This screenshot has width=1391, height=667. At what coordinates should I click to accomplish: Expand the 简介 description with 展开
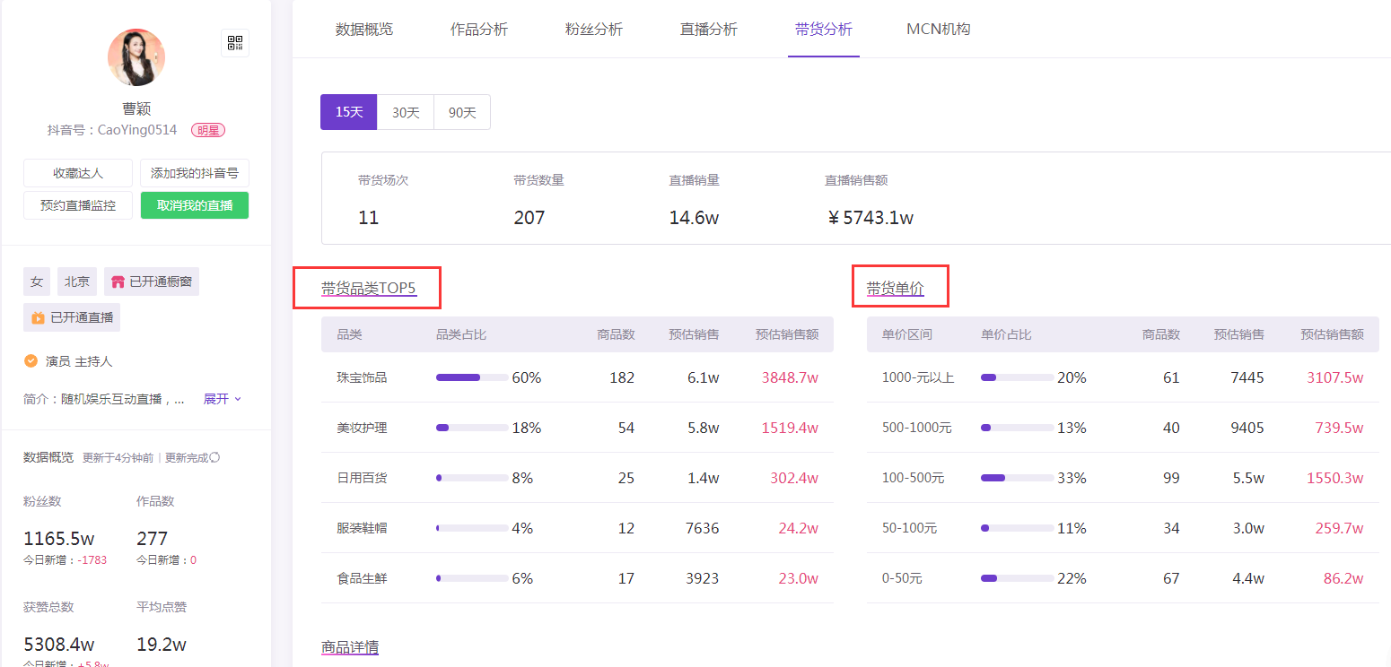coord(223,399)
